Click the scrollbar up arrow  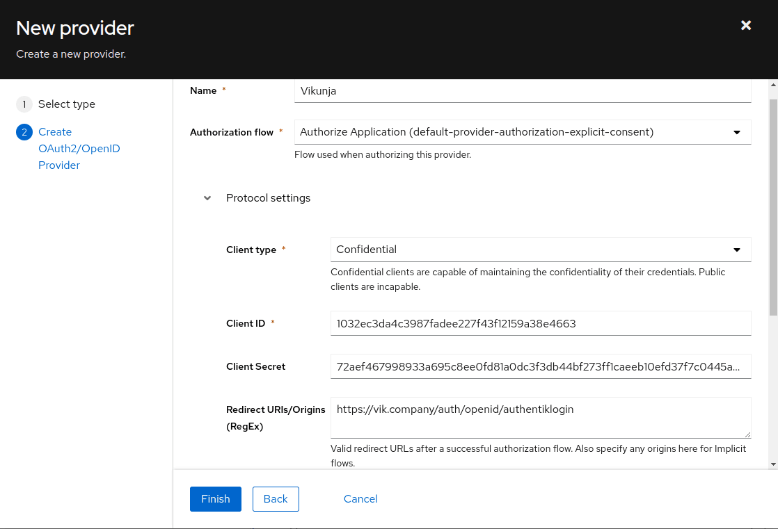tap(773, 85)
